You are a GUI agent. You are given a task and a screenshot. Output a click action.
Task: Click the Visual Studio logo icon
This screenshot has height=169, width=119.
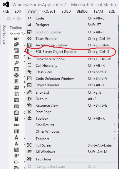(6, 5)
